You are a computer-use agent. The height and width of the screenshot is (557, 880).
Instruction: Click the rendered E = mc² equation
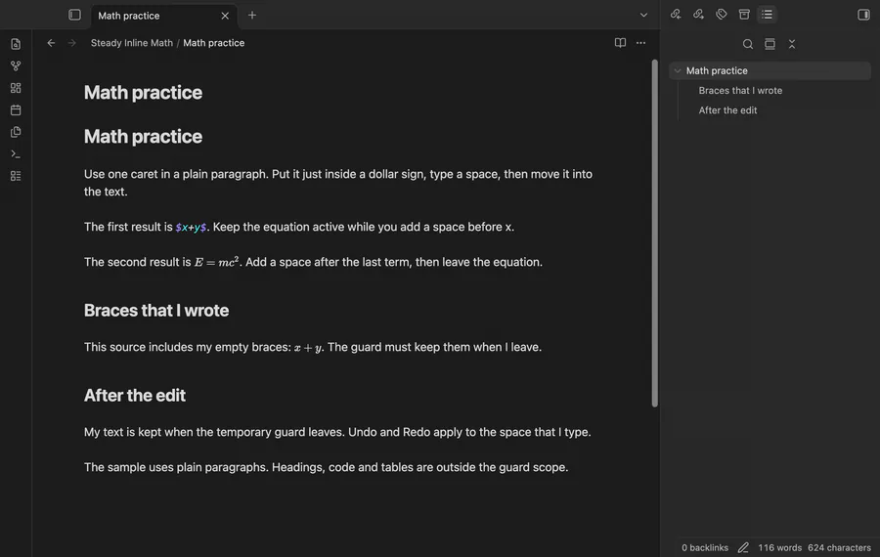pos(217,262)
